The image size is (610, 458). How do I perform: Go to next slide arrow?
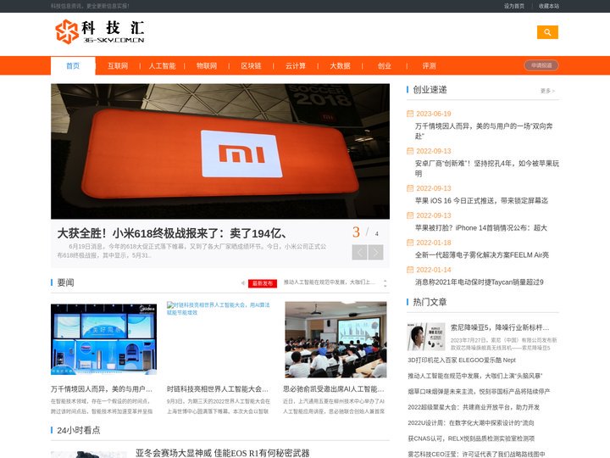(x=376, y=253)
